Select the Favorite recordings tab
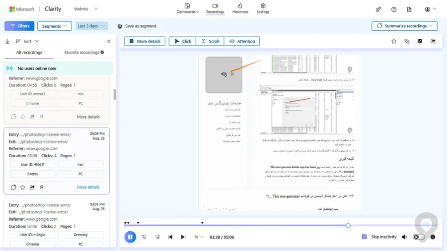Screen dimensions: 447x251 pos(81,53)
